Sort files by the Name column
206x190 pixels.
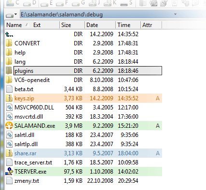(x=14, y=25)
